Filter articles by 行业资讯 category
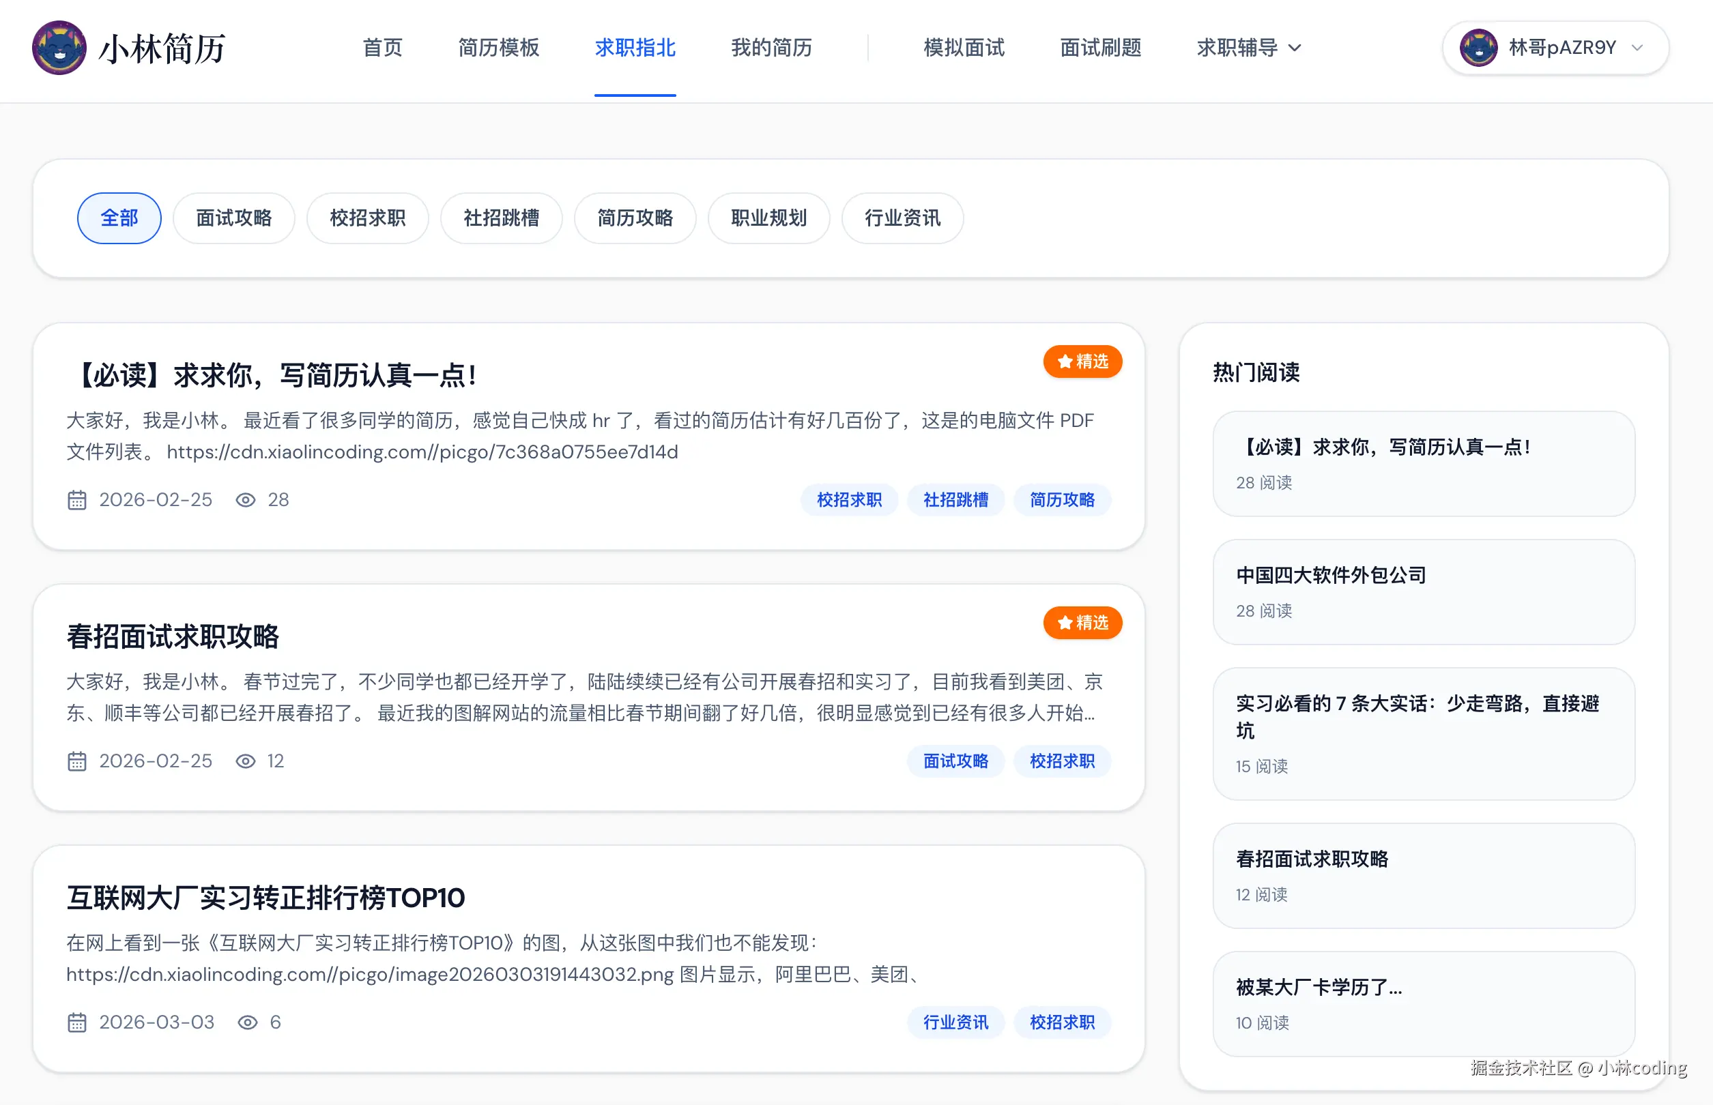1713x1105 pixels. (902, 218)
